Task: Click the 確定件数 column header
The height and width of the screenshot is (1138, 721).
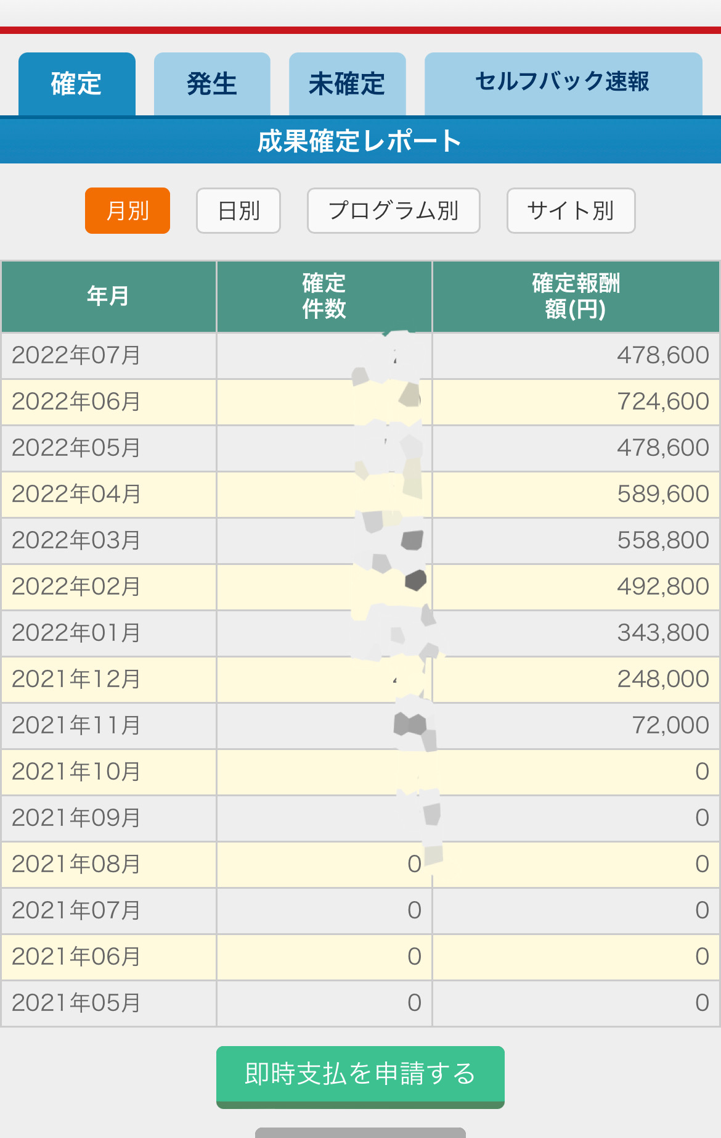Action: (x=324, y=297)
